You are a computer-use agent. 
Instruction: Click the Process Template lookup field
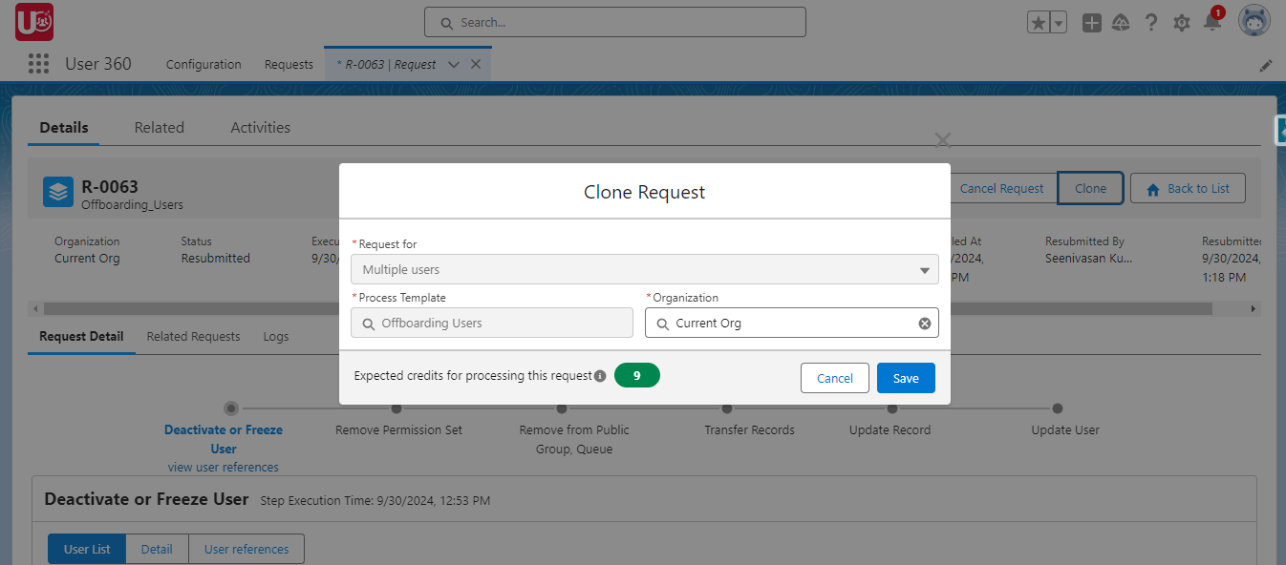click(x=492, y=323)
